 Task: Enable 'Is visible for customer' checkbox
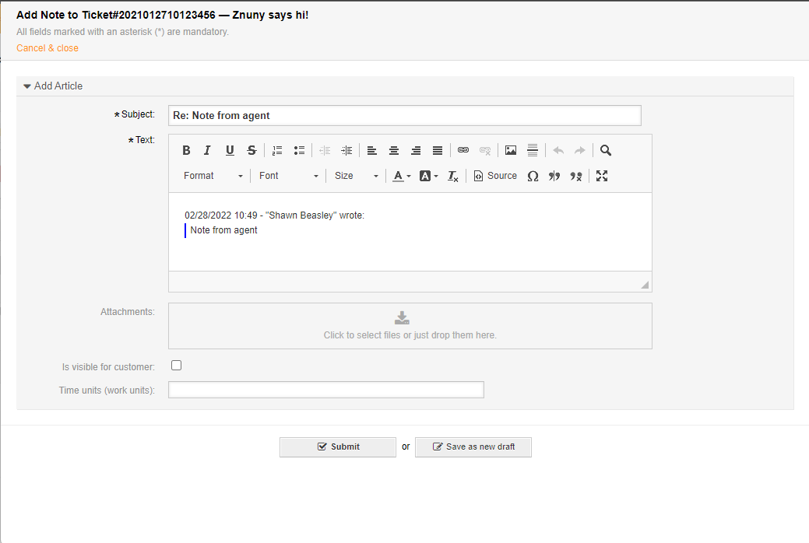tap(177, 366)
